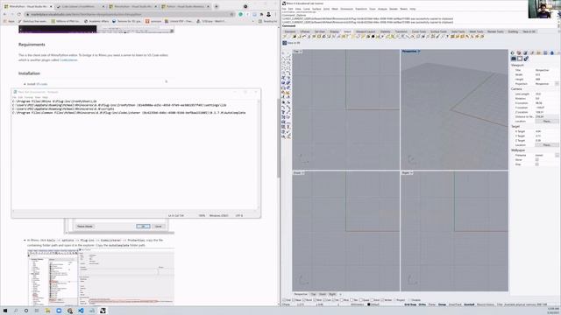Switch to the CPlanes toolbar tab

click(305, 31)
